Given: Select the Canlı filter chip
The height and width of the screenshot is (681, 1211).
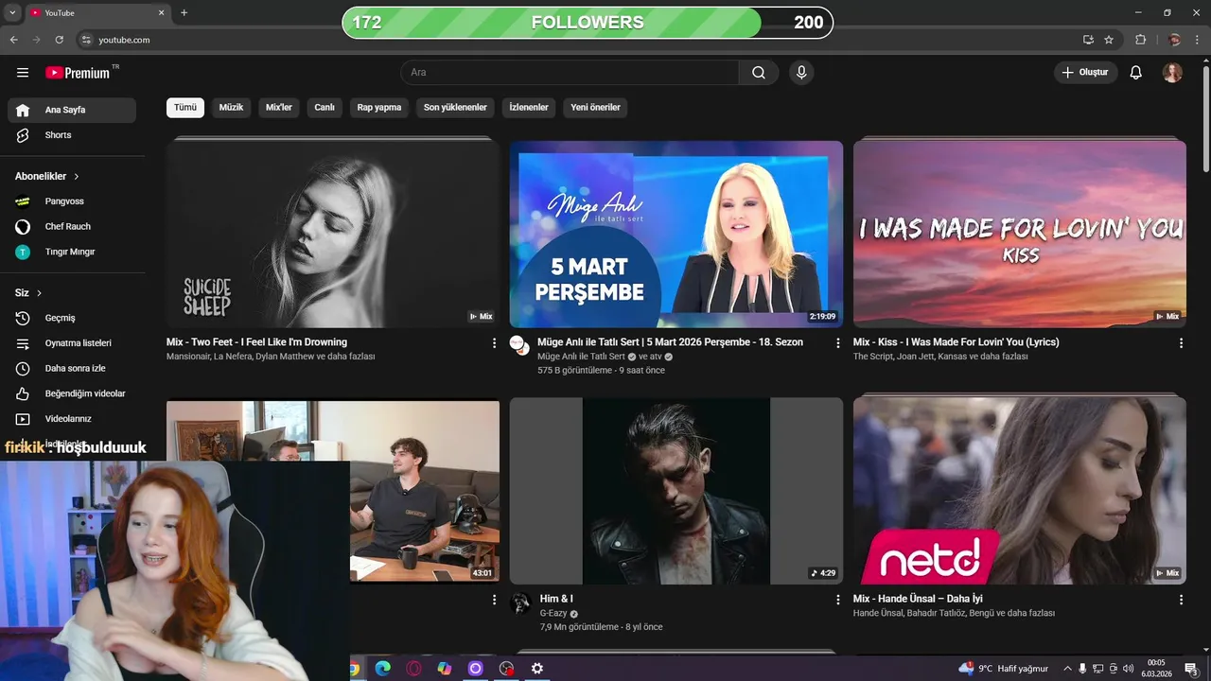Looking at the screenshot, I should [325, 107].
